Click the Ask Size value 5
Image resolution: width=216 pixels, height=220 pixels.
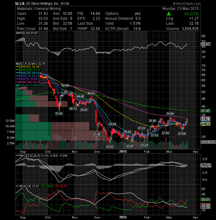(x=71, y=19)
